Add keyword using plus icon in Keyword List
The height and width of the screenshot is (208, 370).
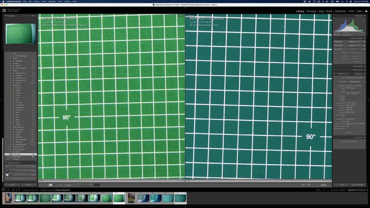pos(334,70)
